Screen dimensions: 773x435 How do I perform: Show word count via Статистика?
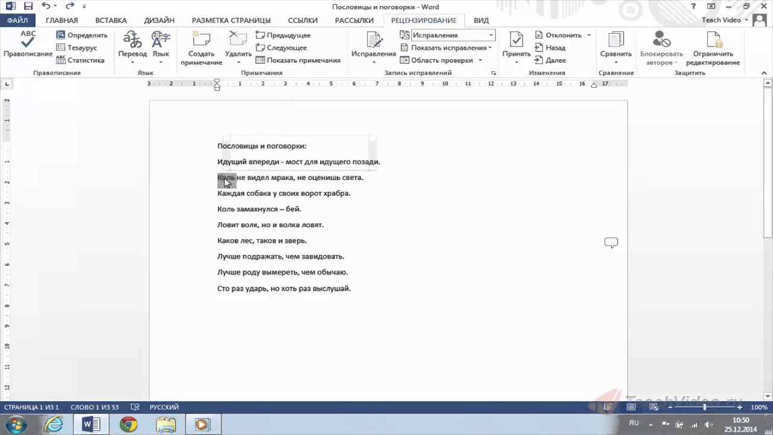coord(80,60)
